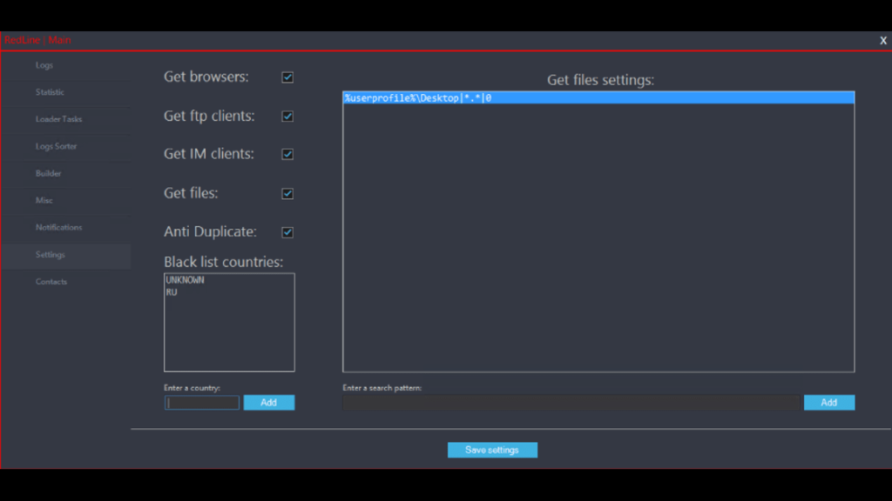This screenshot has height=501, width=892.
Task: Uncheck the Get ftp clients checkbox
Action: [x=287, y=117]
